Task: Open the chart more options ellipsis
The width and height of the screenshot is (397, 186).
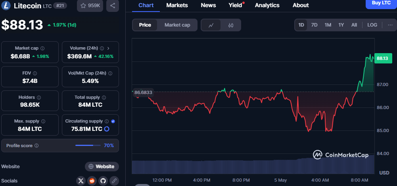Action: pos(390,25)
